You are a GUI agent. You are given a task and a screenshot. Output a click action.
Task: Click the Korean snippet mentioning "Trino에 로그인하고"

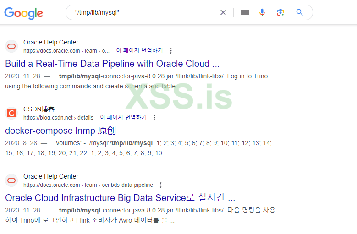[140, 215]
